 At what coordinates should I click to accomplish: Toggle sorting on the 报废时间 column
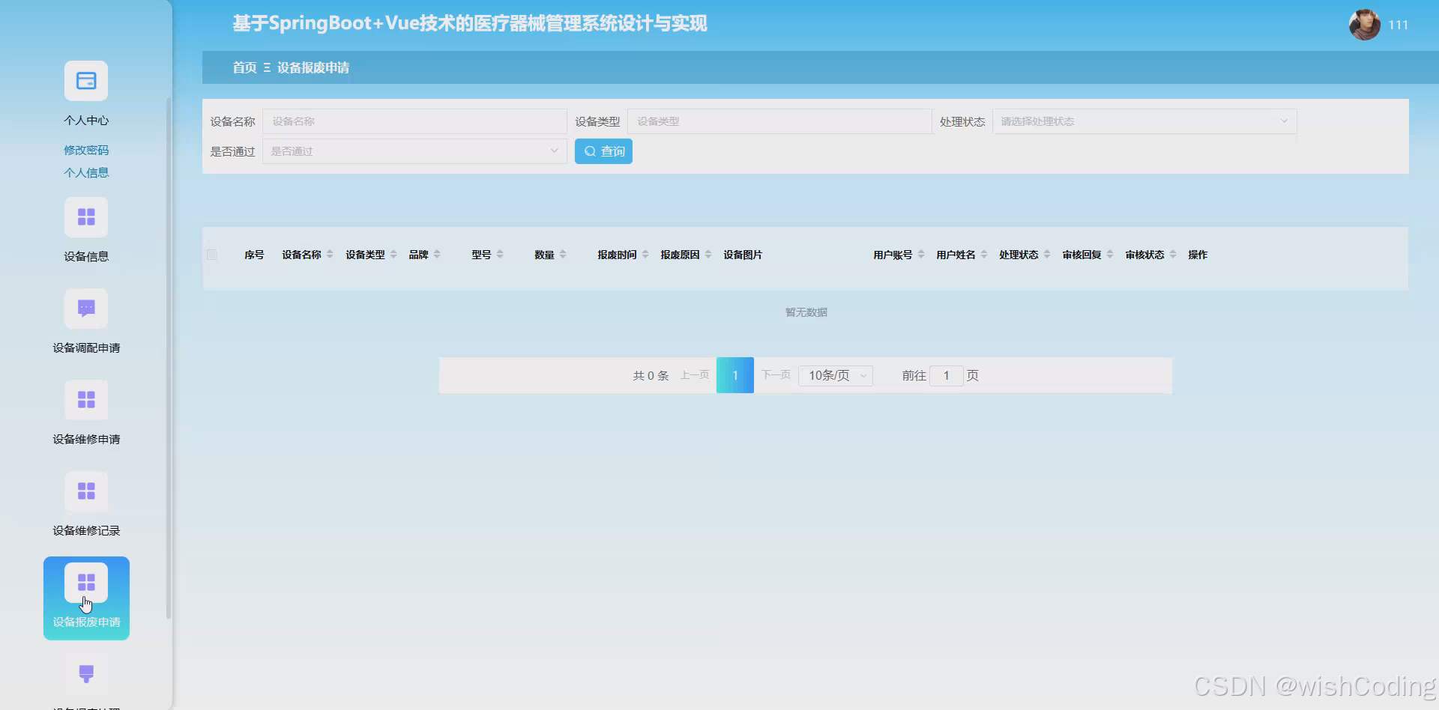coord(645,254)
